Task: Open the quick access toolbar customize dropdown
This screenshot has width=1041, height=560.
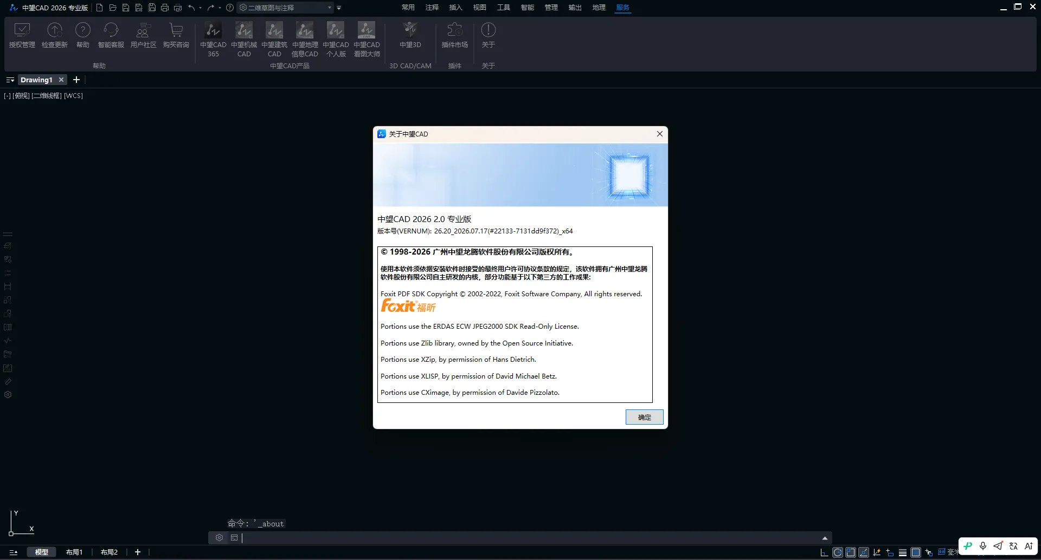Action: point(339,8)
